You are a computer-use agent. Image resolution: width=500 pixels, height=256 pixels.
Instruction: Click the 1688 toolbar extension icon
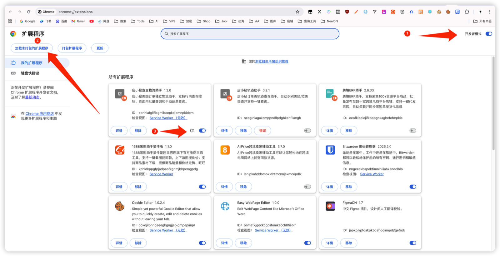coord(393,12)
